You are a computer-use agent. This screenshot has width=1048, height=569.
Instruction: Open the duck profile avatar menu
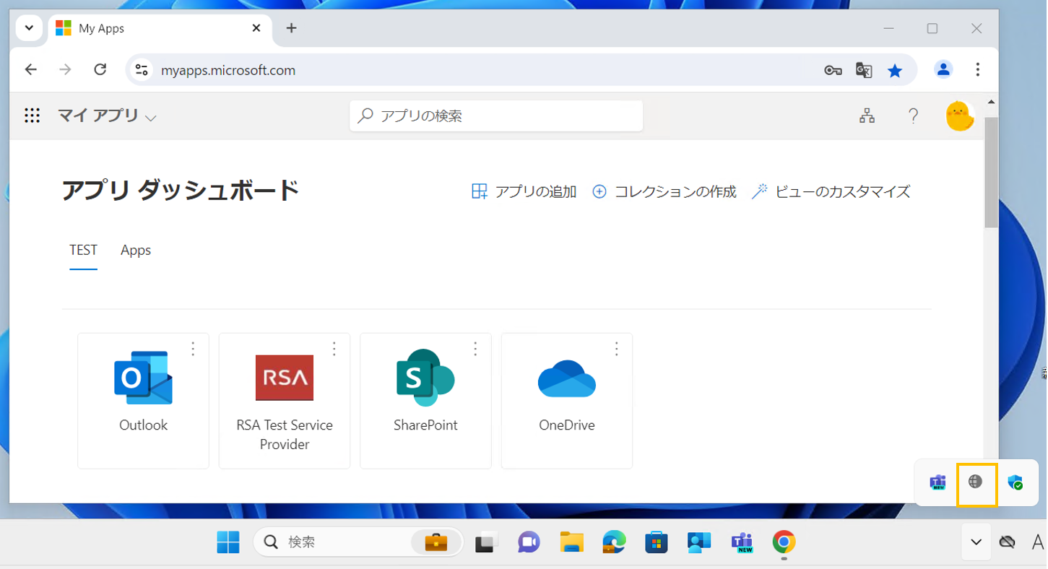coord(961,116)
